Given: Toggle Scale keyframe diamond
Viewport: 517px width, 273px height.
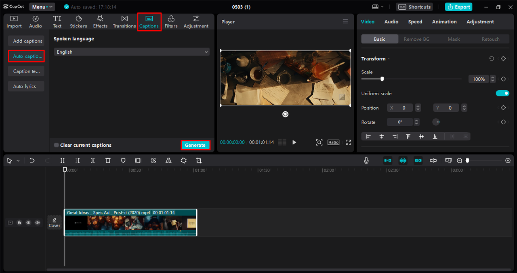Looking at the screenshot, I should tap(503, 79).
